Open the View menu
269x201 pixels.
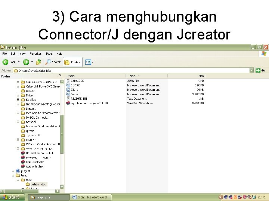pos(22,54)
